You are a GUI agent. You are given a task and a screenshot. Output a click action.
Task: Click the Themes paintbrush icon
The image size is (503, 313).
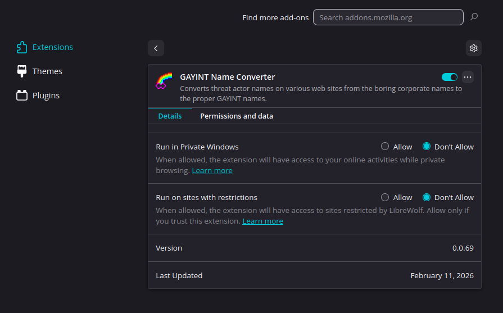tap(22, 71)
